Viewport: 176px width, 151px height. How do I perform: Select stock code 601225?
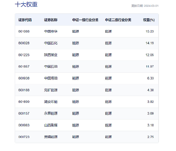coord(24,55)
